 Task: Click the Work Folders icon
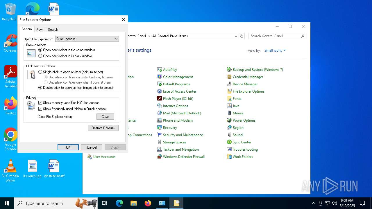pos(229,157)
